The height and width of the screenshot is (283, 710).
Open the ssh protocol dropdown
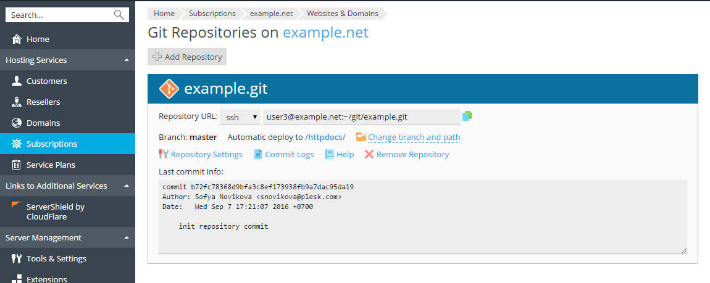[x=240, y=117]
